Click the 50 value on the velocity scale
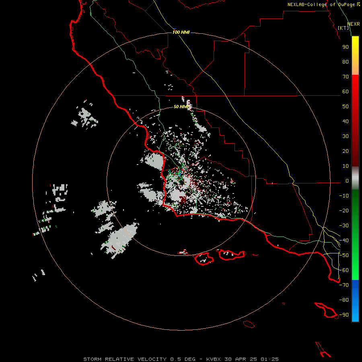This screenshot has width=362, height=362. point(346,107)
